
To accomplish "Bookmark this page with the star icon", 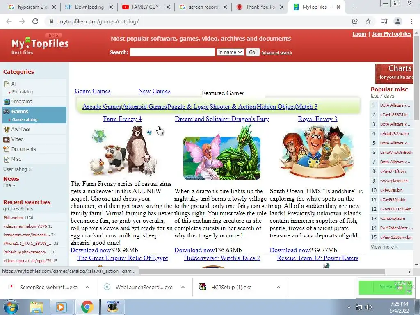I will point(368,21).
